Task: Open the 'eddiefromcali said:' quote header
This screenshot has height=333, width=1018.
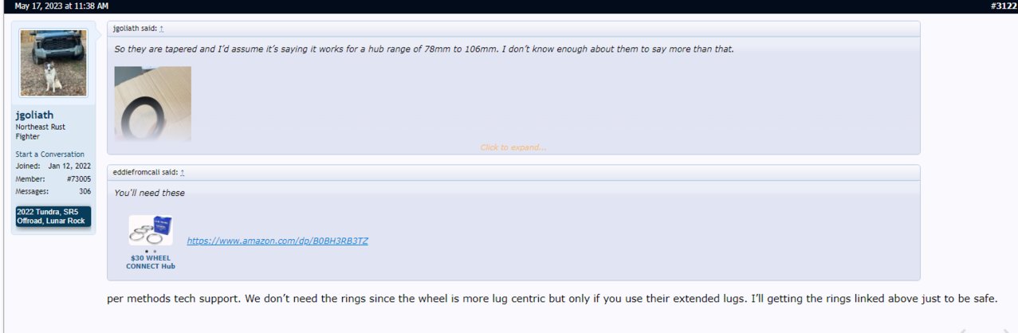Action: pos(145,172)
